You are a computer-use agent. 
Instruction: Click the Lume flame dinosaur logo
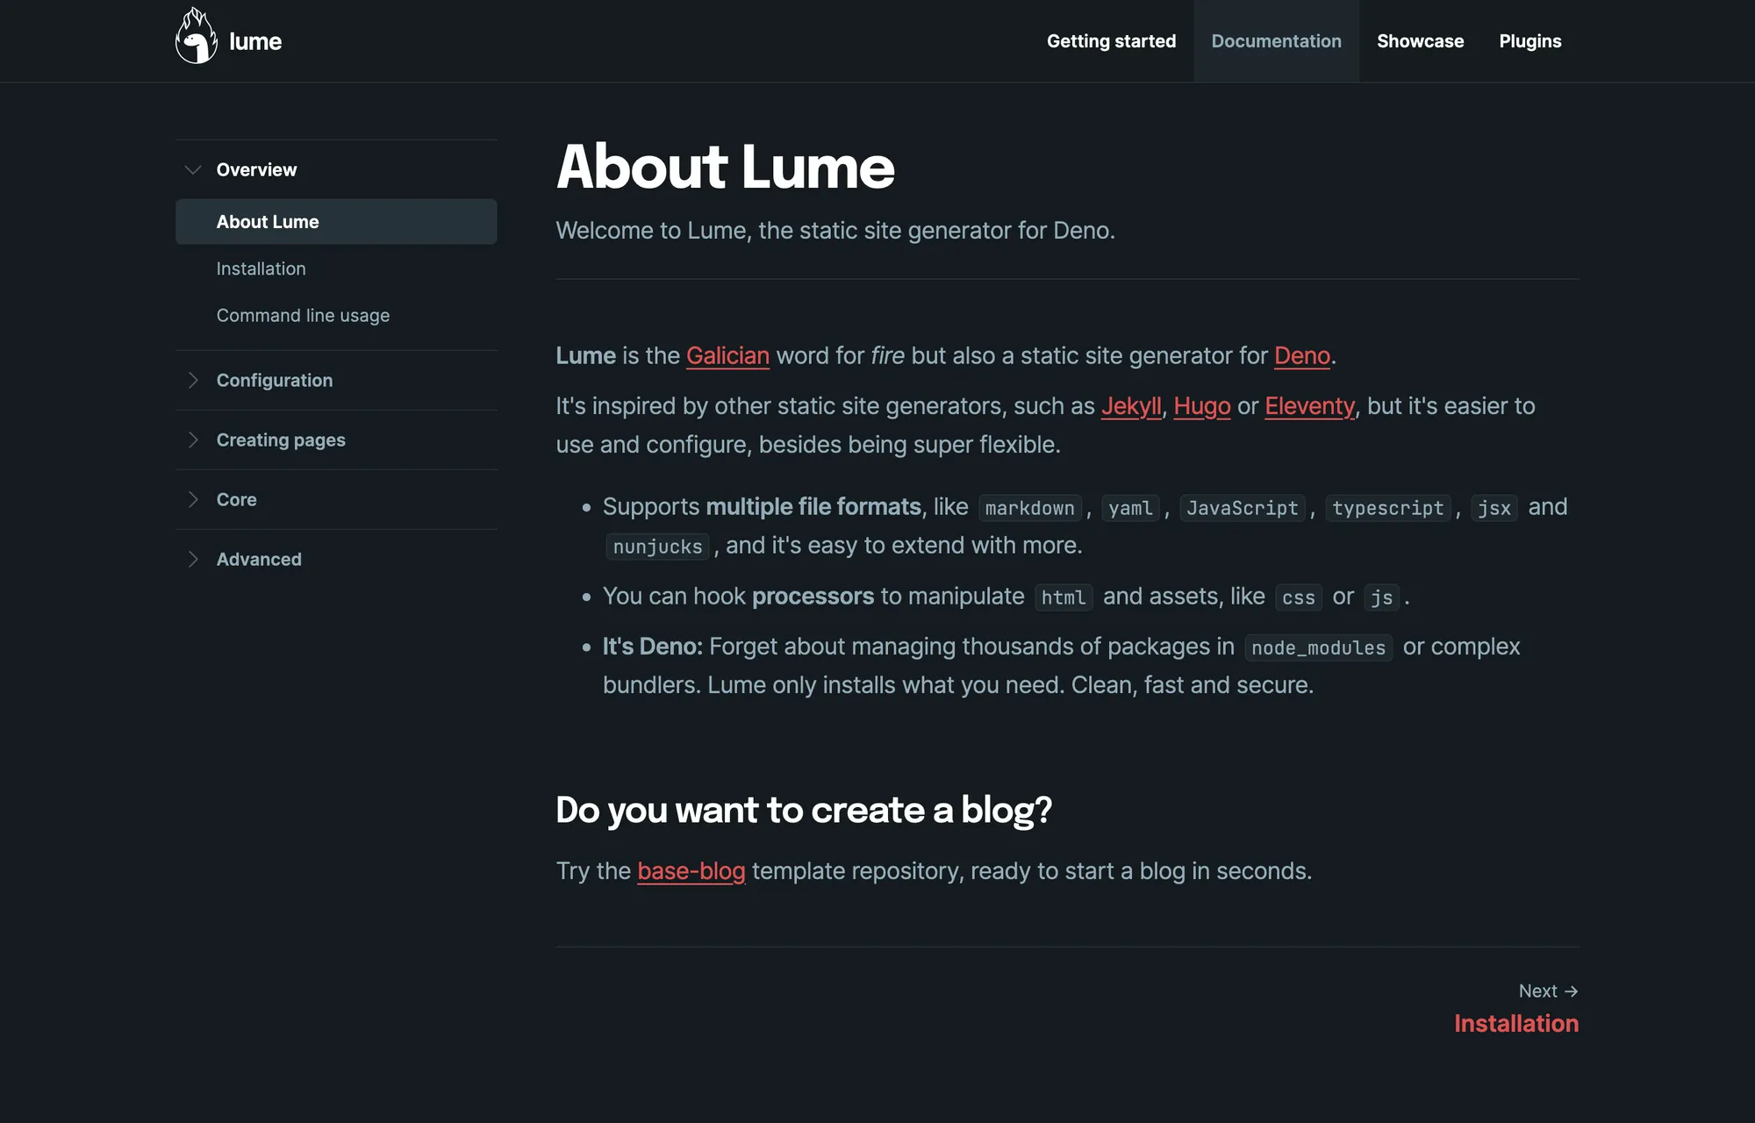coord(197,36)
